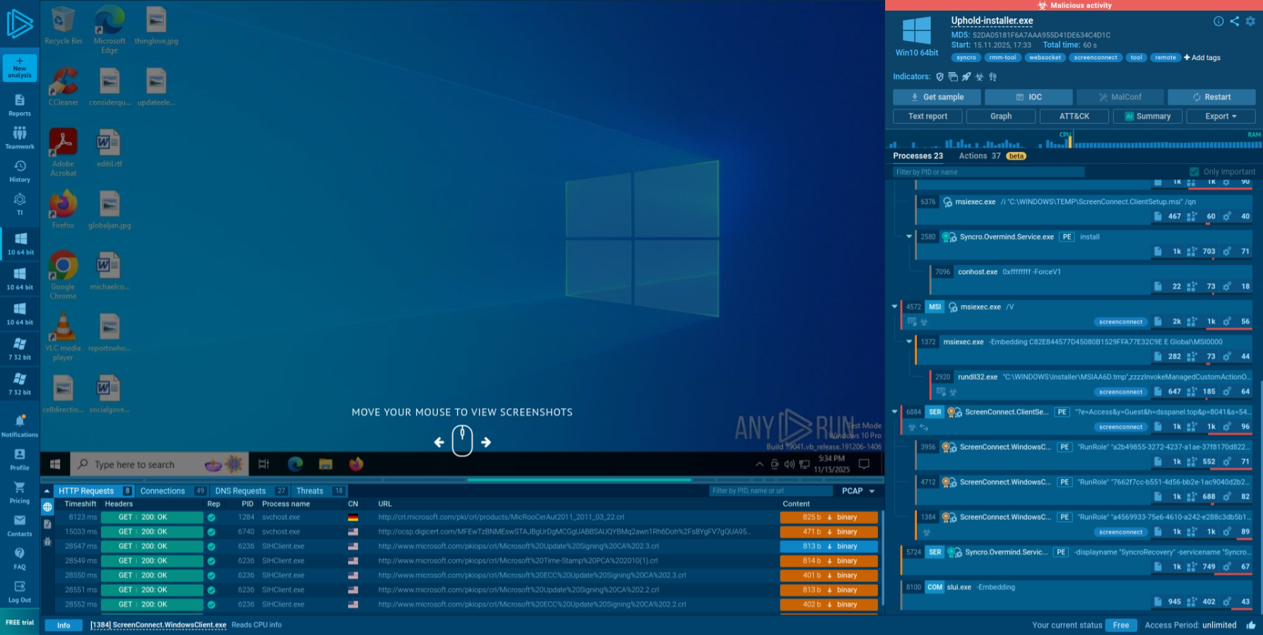Open the PCAP dropdown
Image resolution: width=1263 pixels, height=635 pixels.
pos(858,491)
